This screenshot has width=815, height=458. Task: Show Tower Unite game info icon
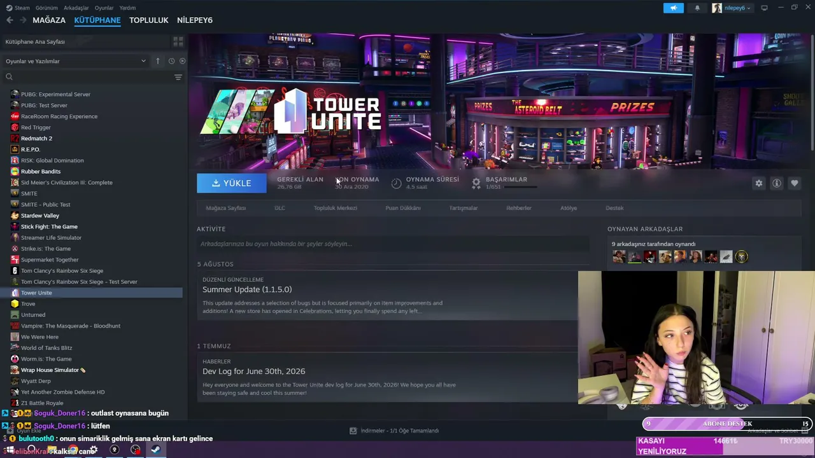click(777, 183)
